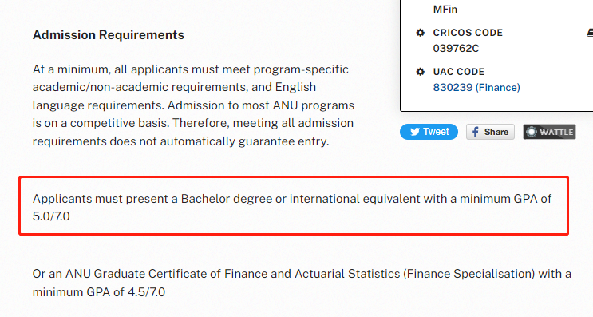This screenshot has height=317, width=593.
Task: Click the MFin text in the info panel
Action: [x=445, y=9]
